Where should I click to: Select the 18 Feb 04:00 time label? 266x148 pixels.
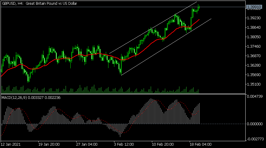(x=200, y=145)
